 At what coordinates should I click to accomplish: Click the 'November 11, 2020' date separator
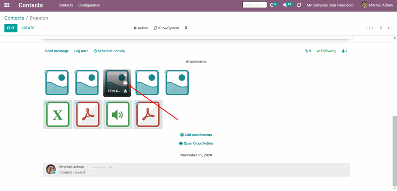pyautogui.click(x=196, y=155)
